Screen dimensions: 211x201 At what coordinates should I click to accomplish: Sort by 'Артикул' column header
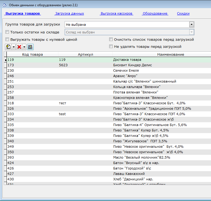pos(85,54)
